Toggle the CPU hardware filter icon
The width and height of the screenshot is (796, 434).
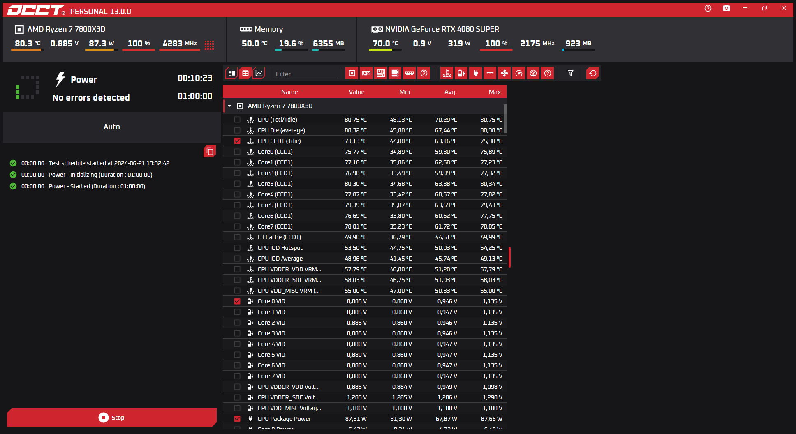click(352, 73)
